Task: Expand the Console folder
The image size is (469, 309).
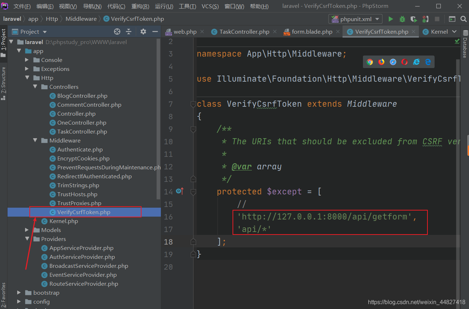Action: click(x=27, y=60)
